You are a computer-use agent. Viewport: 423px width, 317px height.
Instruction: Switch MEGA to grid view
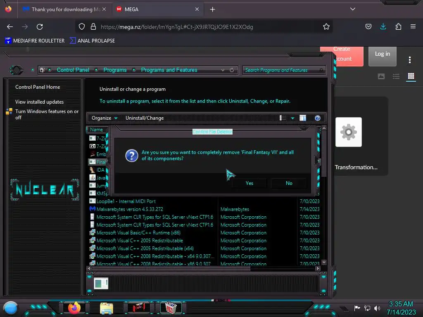(411, 76)
